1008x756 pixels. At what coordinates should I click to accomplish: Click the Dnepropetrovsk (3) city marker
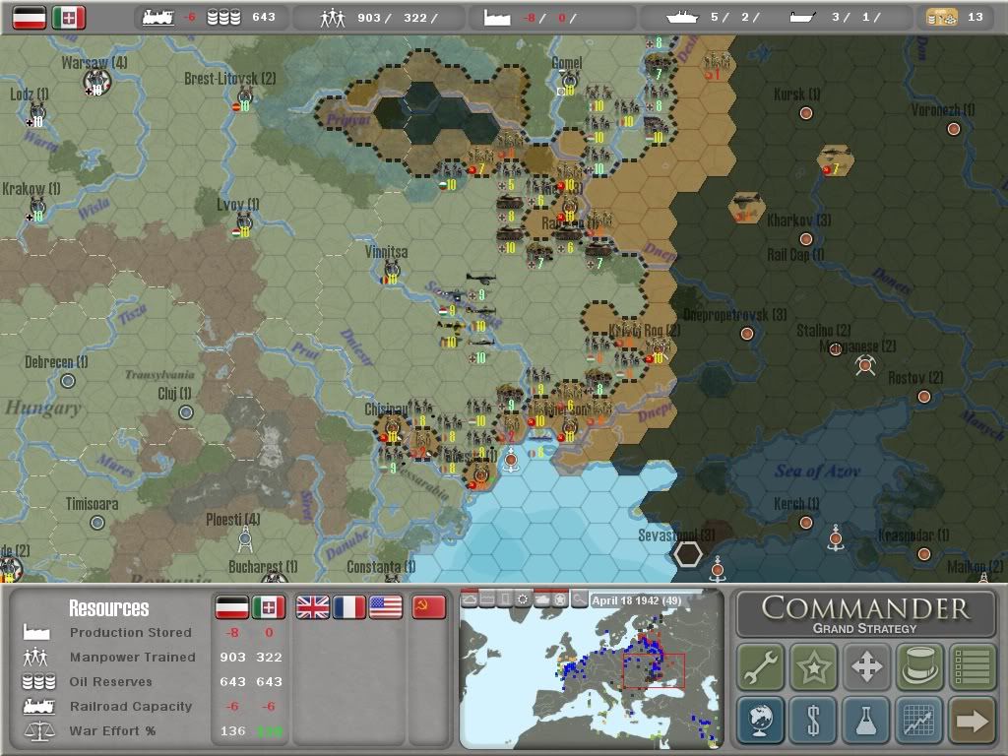pos(746,333)
